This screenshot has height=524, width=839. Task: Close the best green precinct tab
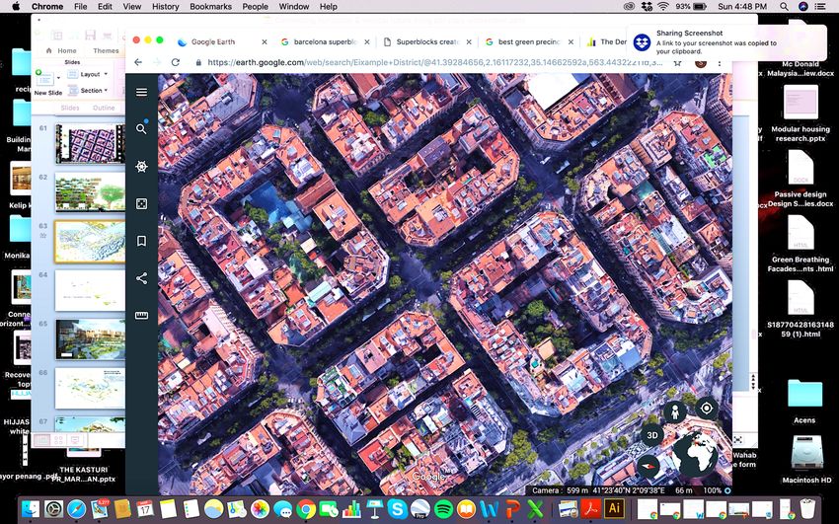coord(571,41)
